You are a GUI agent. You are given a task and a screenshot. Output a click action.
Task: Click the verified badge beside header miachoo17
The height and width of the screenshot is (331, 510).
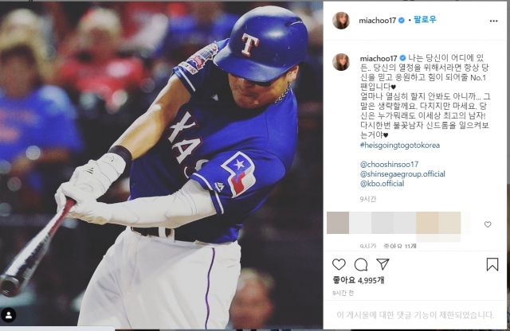402,21
